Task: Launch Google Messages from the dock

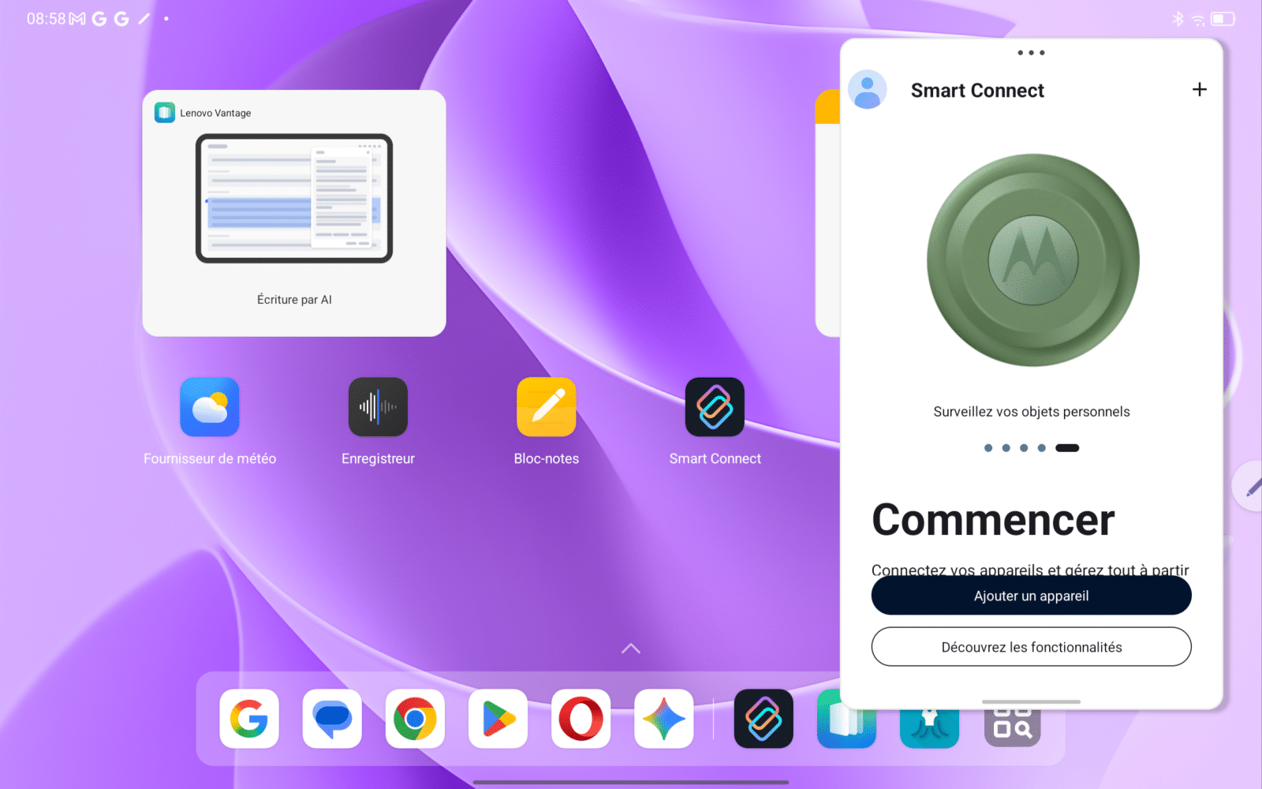Action: (332, 719)
